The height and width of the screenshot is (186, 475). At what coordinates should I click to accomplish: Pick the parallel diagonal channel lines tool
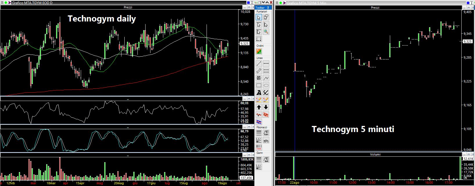[x=259, y=71]
